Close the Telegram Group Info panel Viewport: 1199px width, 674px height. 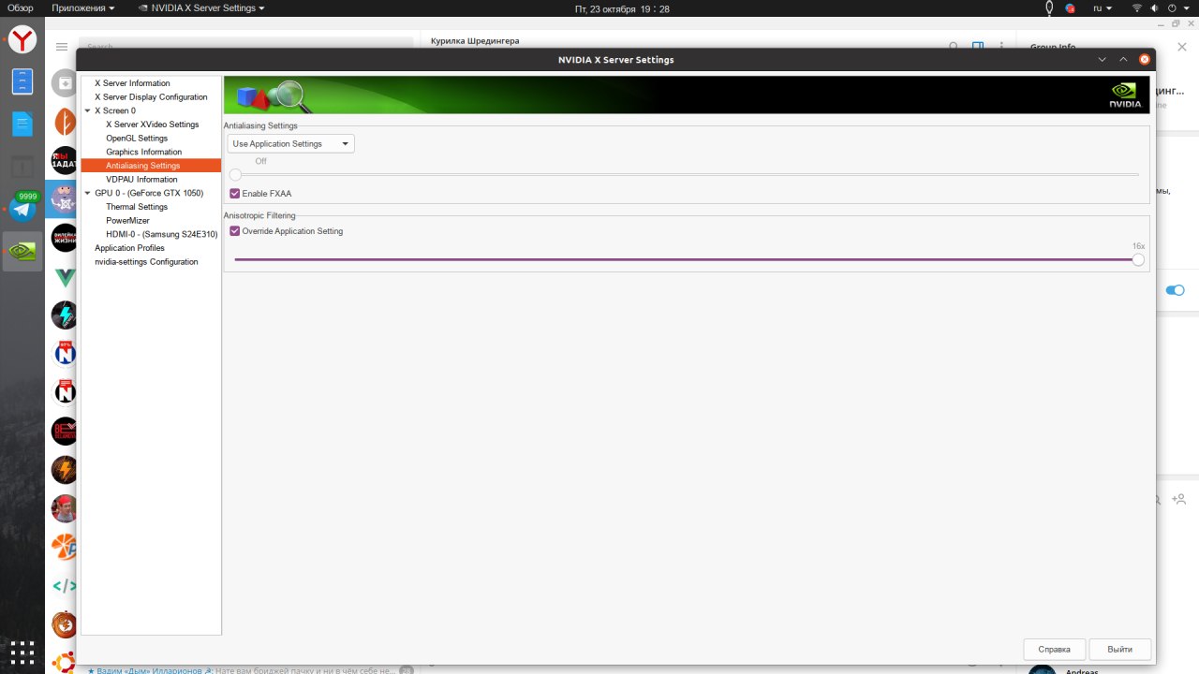coord(1182,47)
